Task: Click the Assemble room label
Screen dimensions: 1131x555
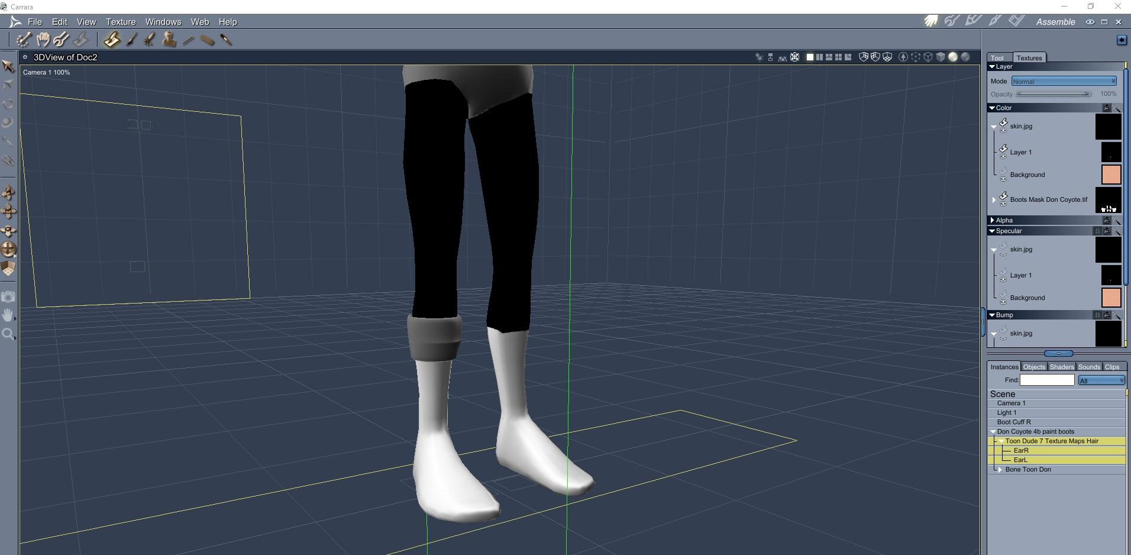Action: [x=1056, y=22]
